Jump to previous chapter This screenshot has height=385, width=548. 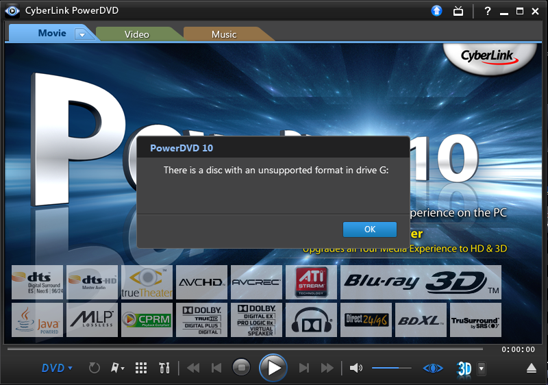point(216,368)
